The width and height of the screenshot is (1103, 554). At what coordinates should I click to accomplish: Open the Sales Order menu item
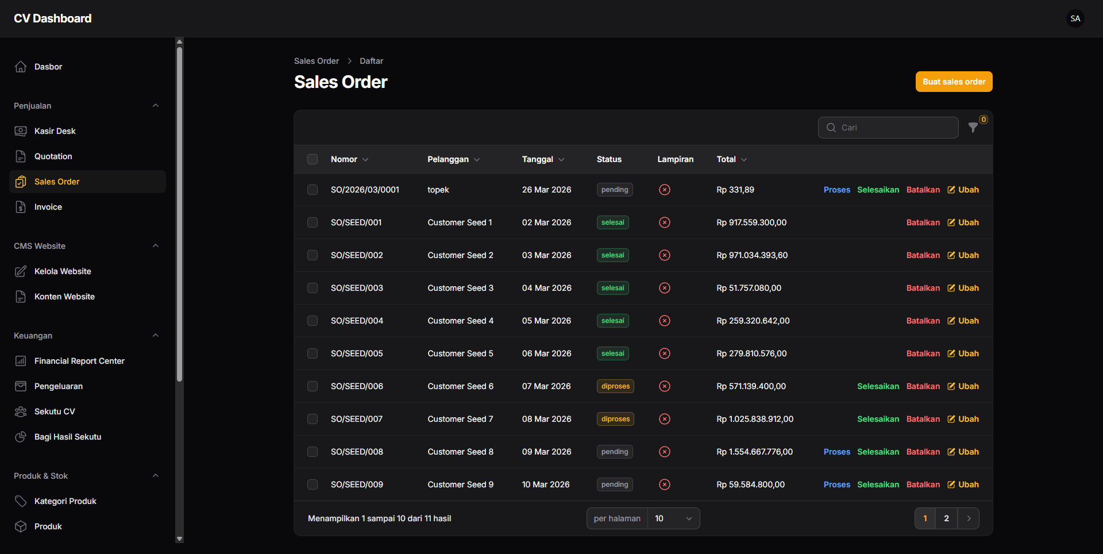(x=56, y=181)
